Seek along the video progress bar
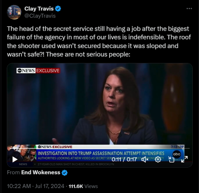The width and height of the screenshot is (199, 193). [99, 148]
